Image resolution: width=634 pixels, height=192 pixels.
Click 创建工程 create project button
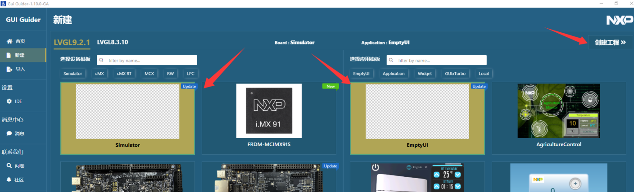click(x=610, y=42)
